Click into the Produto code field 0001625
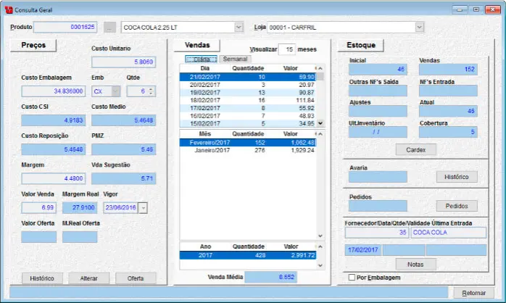Image resolution: width=506 pixels, height=303 pixels. click(x=65, y=27)
